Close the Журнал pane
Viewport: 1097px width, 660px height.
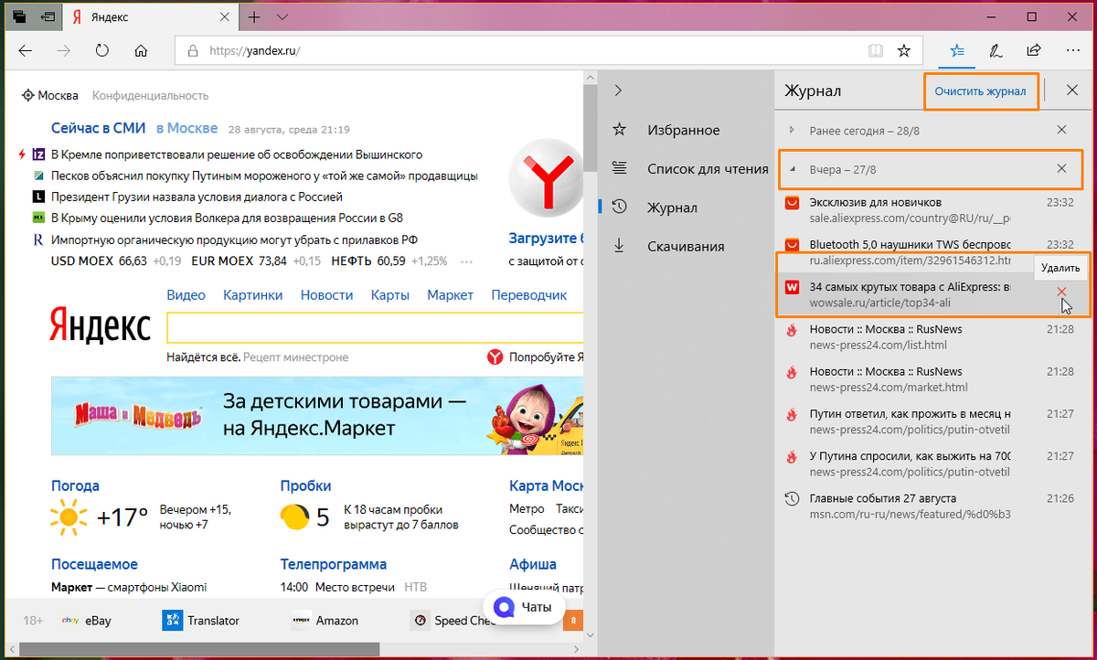click(1073, 90)
